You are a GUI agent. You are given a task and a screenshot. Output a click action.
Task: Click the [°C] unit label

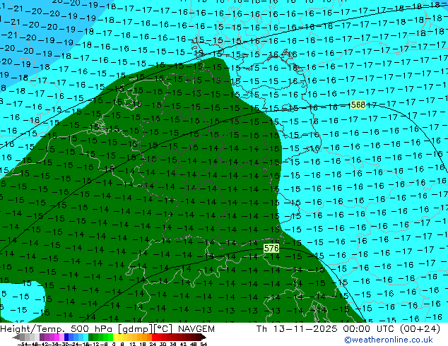tap(163, 329)
